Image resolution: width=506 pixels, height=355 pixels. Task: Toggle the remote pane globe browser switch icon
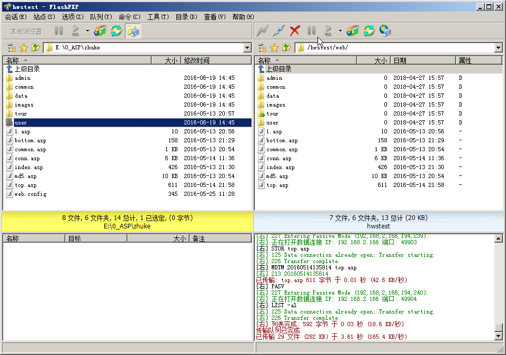385,31
